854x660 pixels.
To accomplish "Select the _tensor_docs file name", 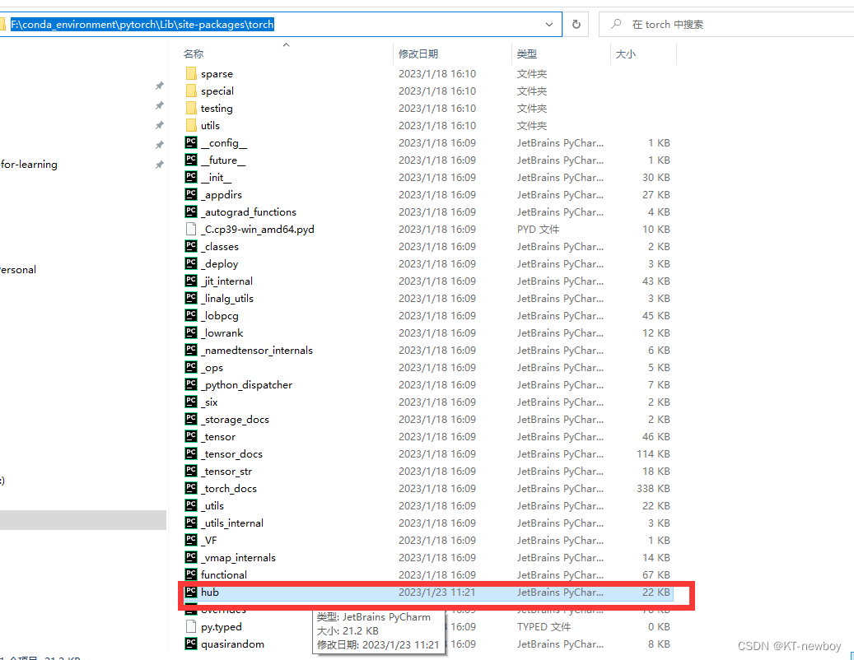I will click(232, 453).
